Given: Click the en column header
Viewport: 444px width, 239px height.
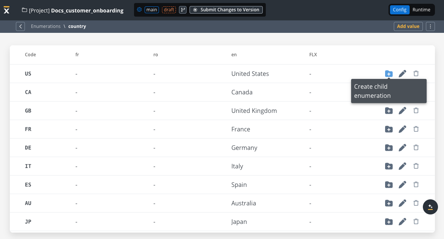Looking at the screenshot, I should tap(234, 55).
